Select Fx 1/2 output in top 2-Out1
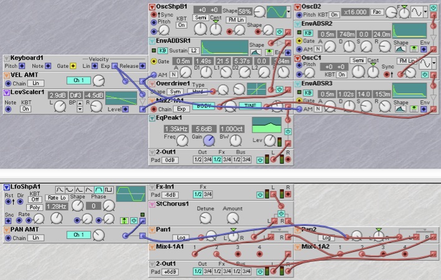The width and height of the screenshot is (441, 280). 217,160
